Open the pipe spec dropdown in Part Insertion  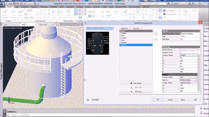[x=41, y=10]
